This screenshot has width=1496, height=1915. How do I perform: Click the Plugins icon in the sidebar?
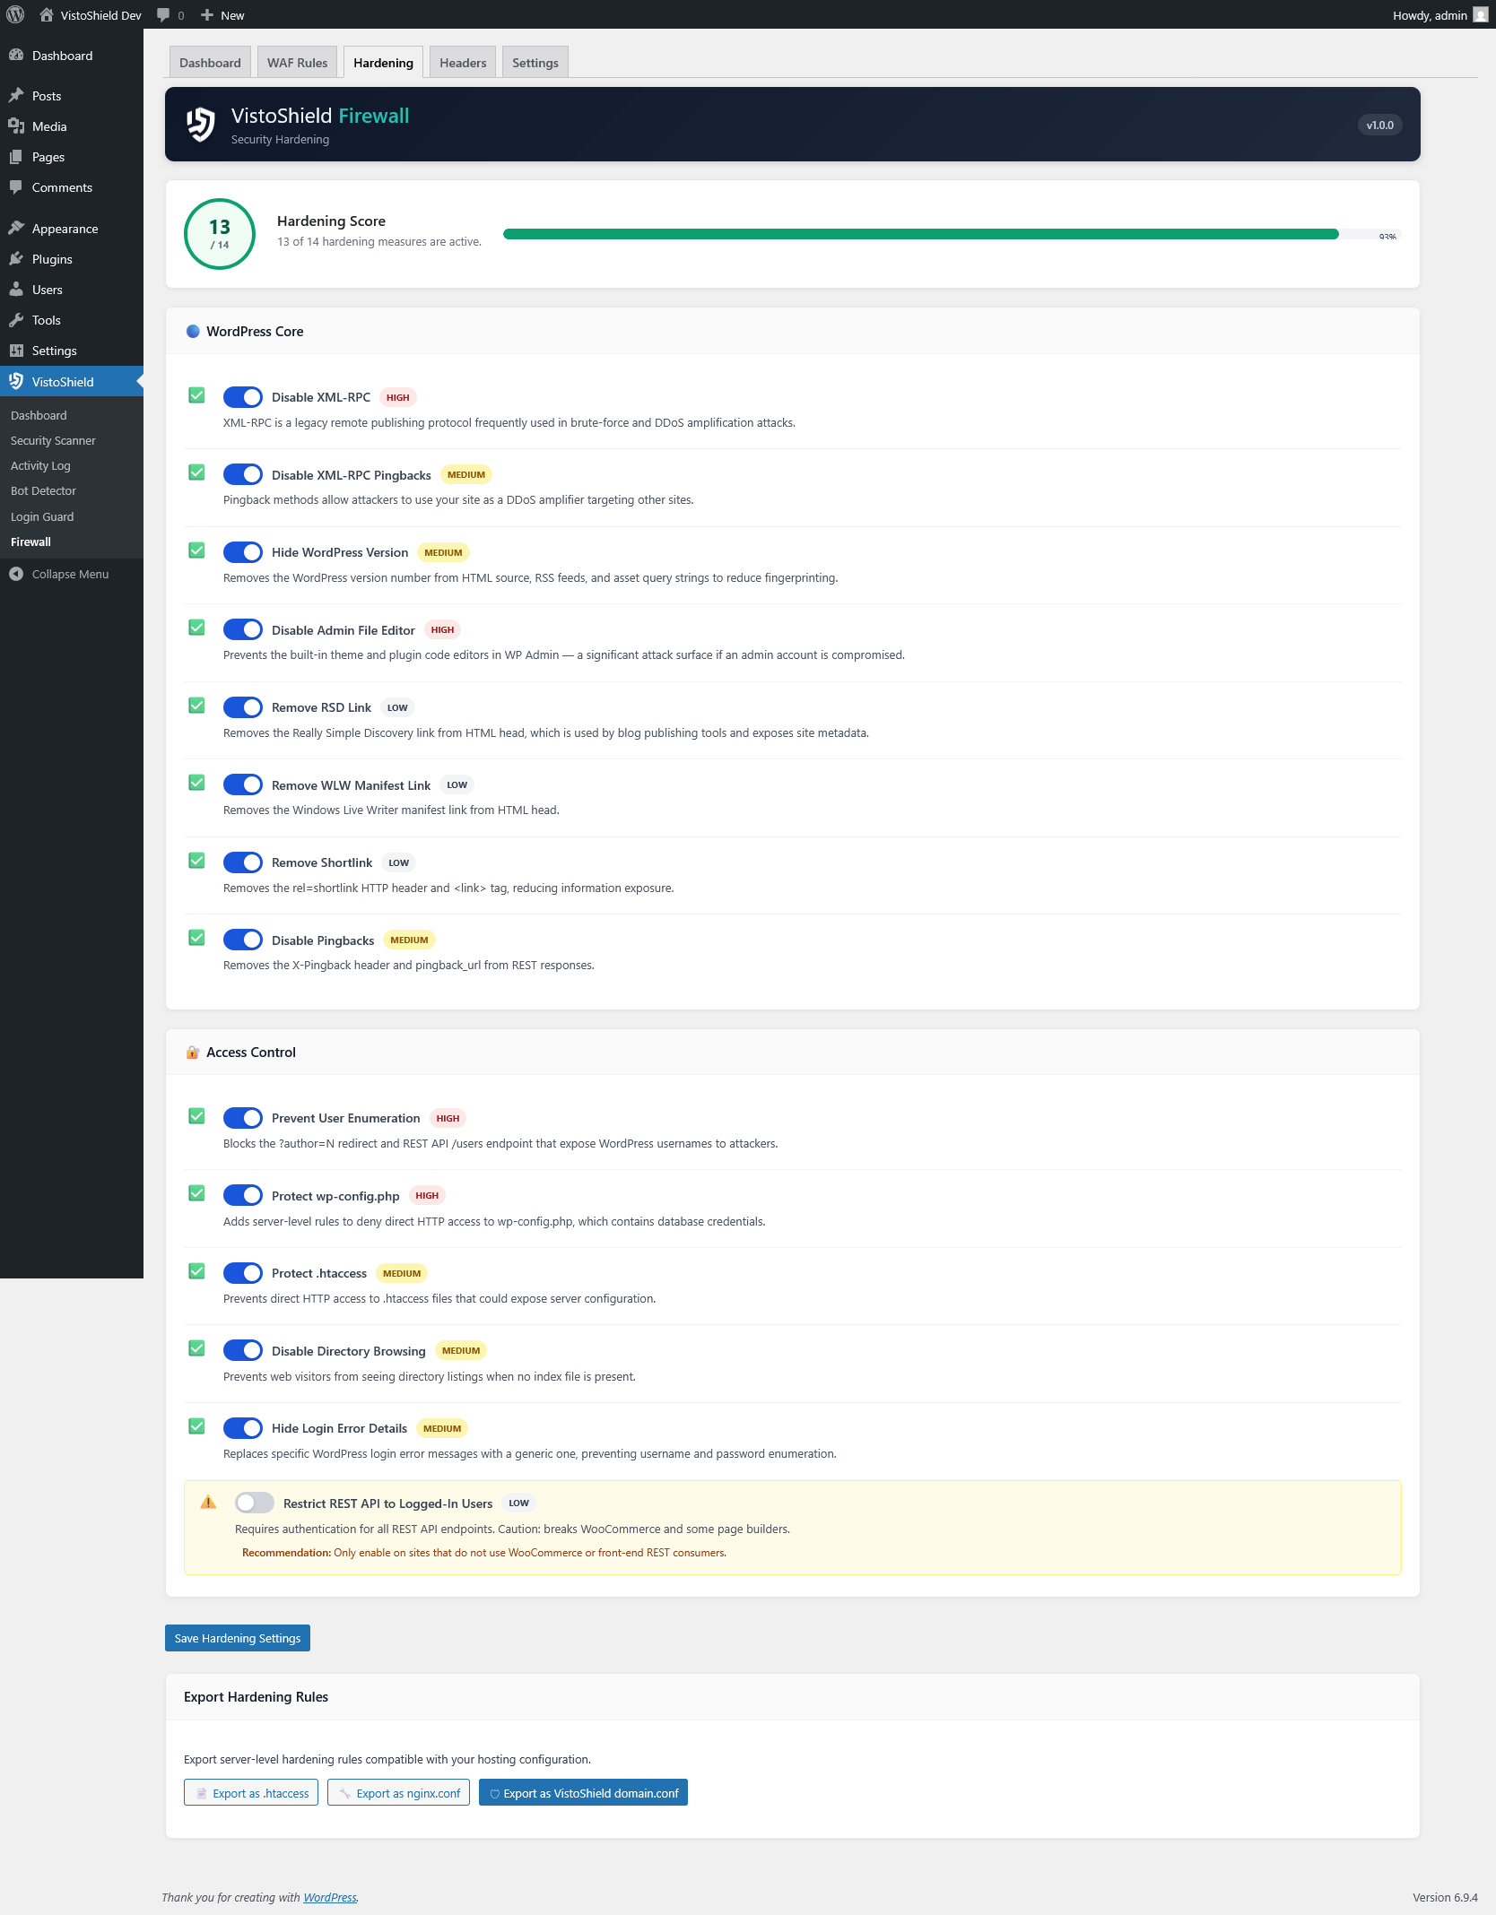[17, 258]
